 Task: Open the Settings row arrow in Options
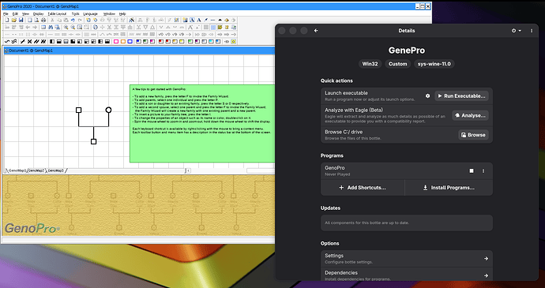[x=486, y=259]
